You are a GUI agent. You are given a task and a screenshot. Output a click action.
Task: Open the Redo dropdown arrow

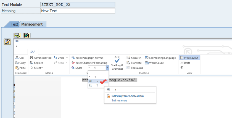tap(67, 63)
